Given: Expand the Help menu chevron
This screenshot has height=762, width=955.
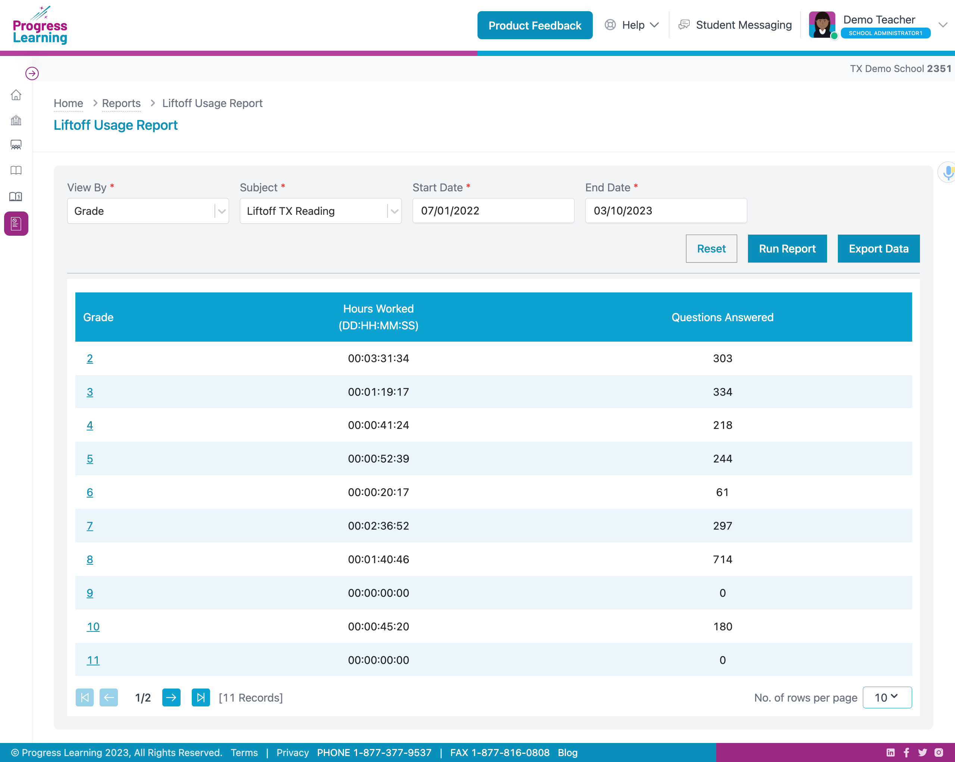Looking at the screenshot, I should click(655, 25).
